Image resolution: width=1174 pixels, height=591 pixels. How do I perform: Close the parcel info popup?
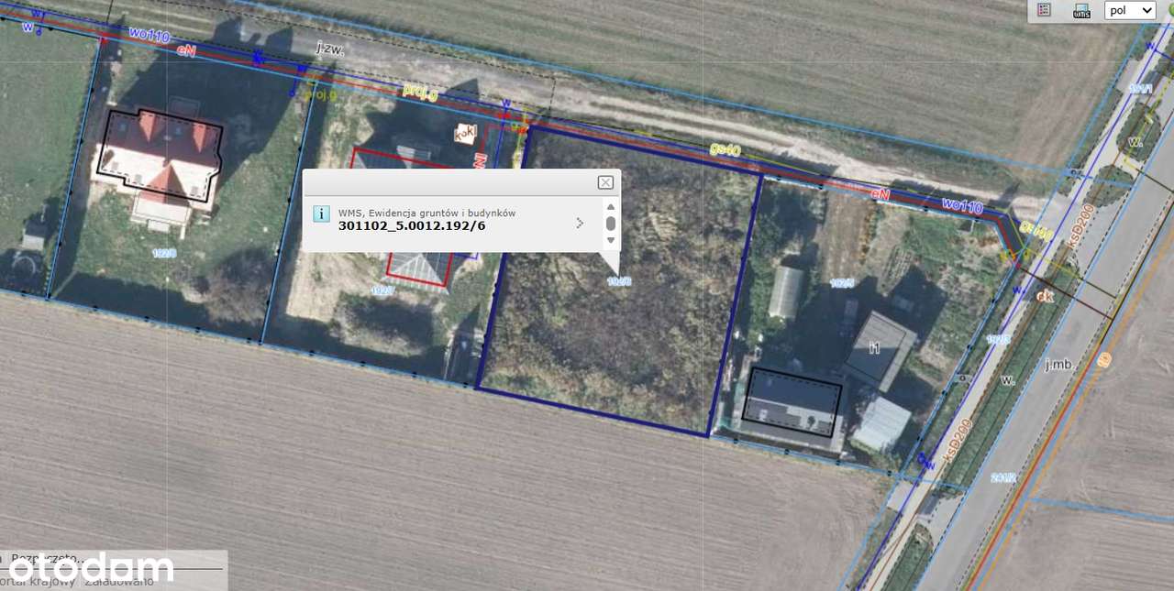pyautogui.click(x=605, y=182)
